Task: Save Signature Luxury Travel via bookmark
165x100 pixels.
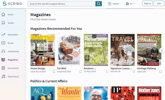Action: click(x=134, y=71)
